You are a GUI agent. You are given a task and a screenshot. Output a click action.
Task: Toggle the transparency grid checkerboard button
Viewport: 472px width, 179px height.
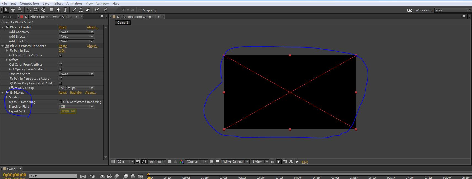pyautogui.click(x=217, y=162)
